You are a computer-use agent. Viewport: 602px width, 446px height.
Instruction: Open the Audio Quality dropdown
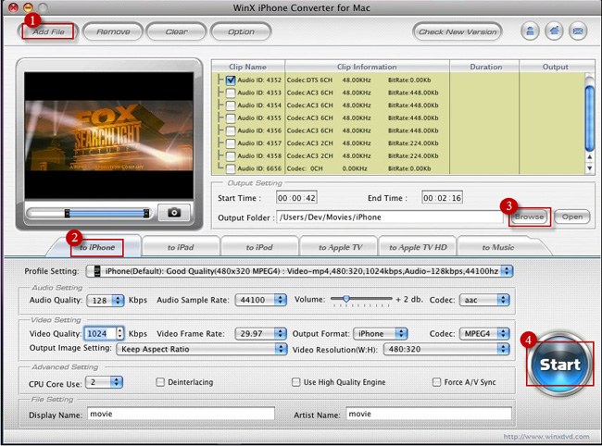(106, 301)
